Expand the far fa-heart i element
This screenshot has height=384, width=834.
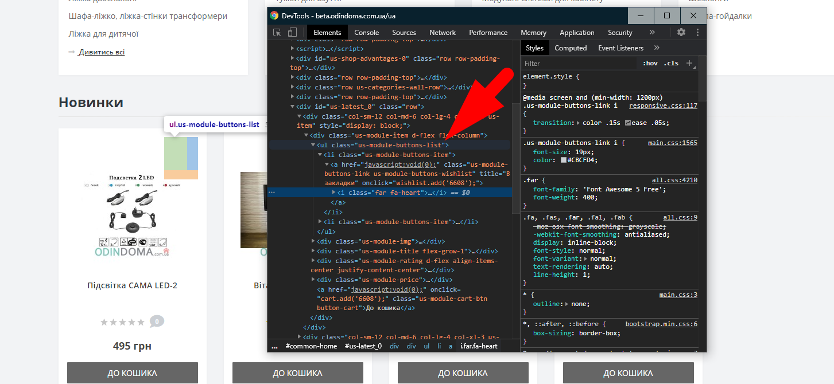334,193
